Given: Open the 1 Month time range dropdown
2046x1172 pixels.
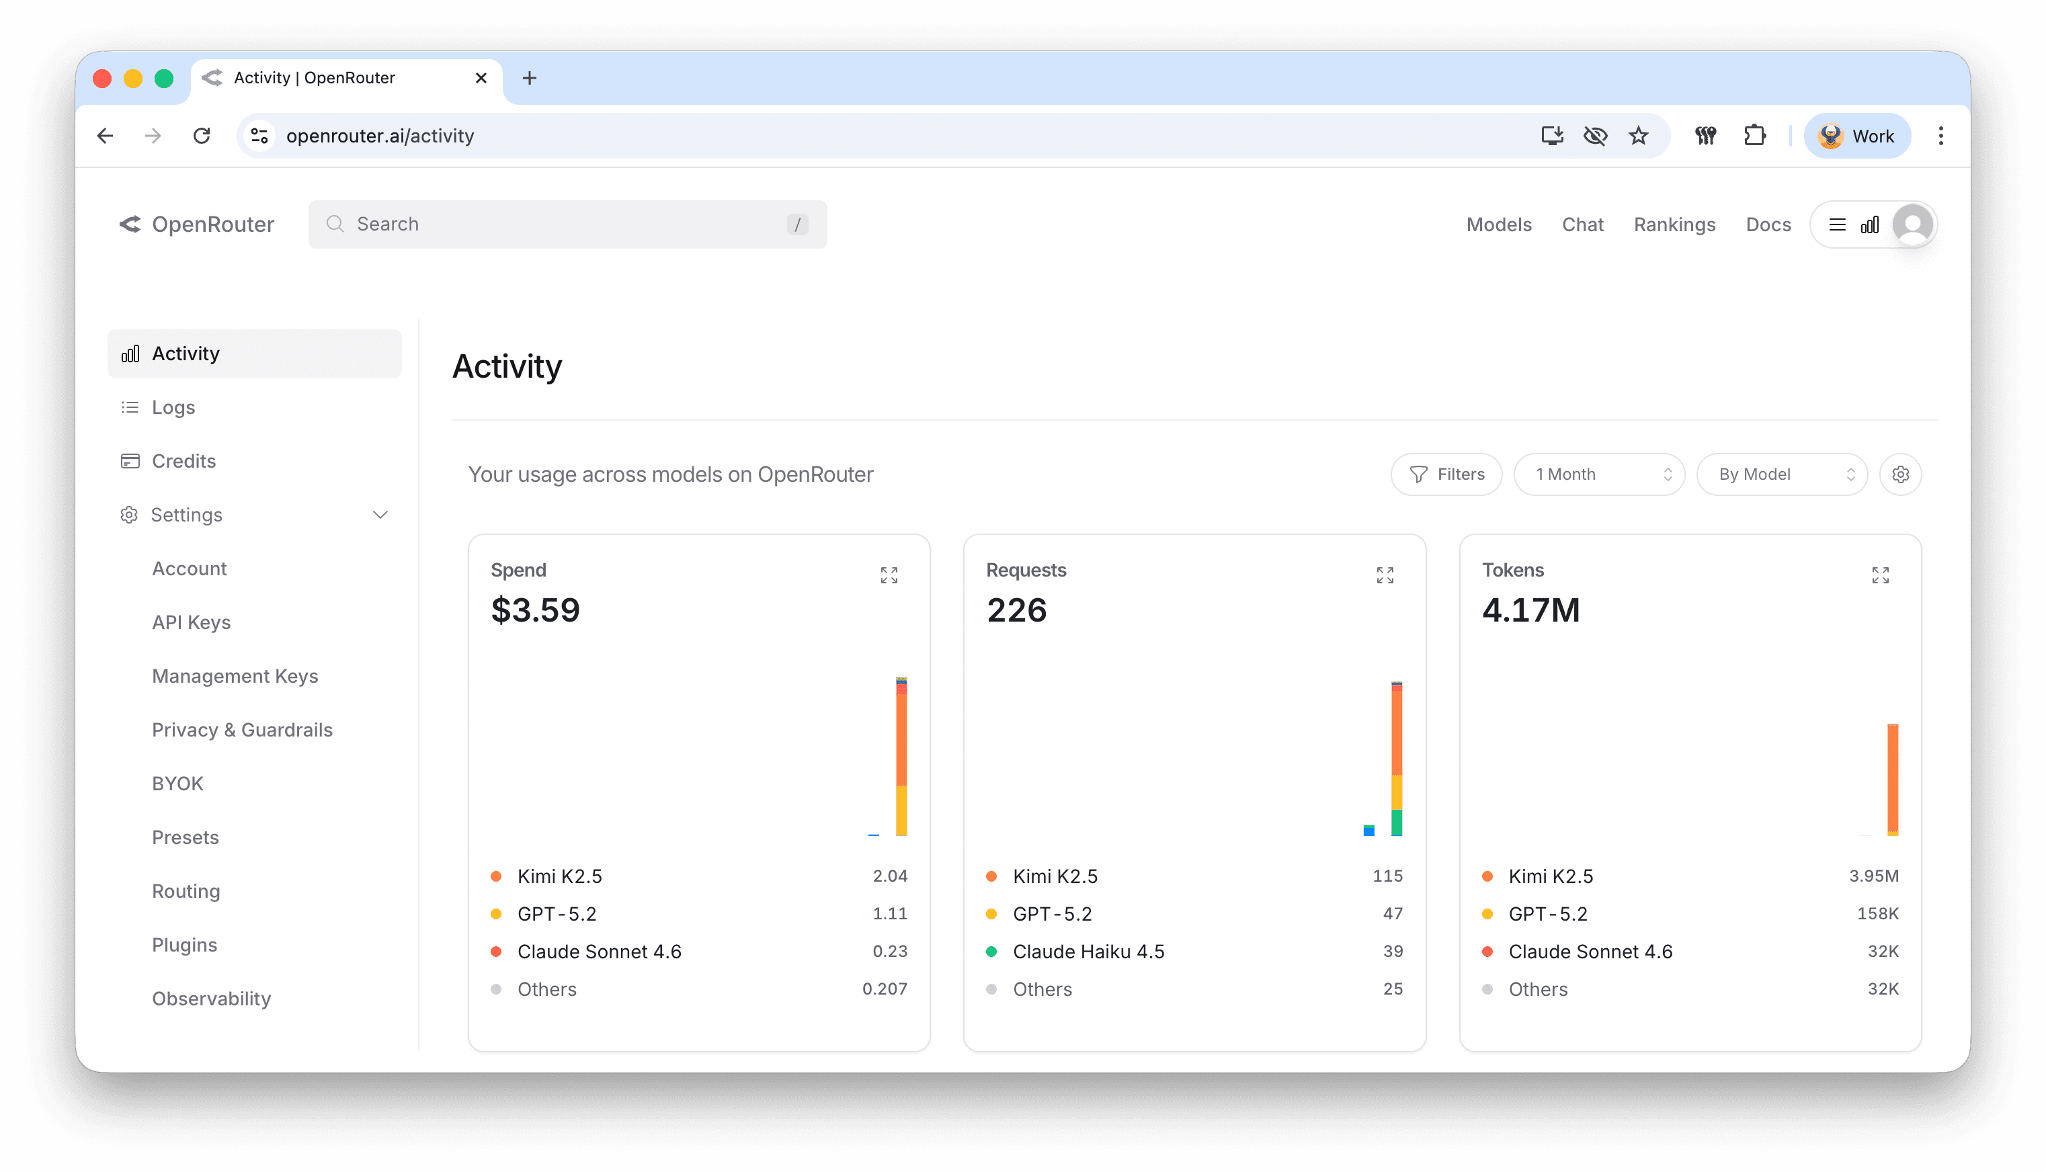Looking at the screenshot, I should (1598, 474).
